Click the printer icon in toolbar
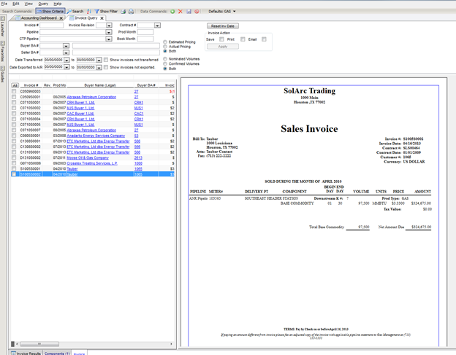Viewport: 456px width, 355px height. pyautogui.click(x=131, y=12)
